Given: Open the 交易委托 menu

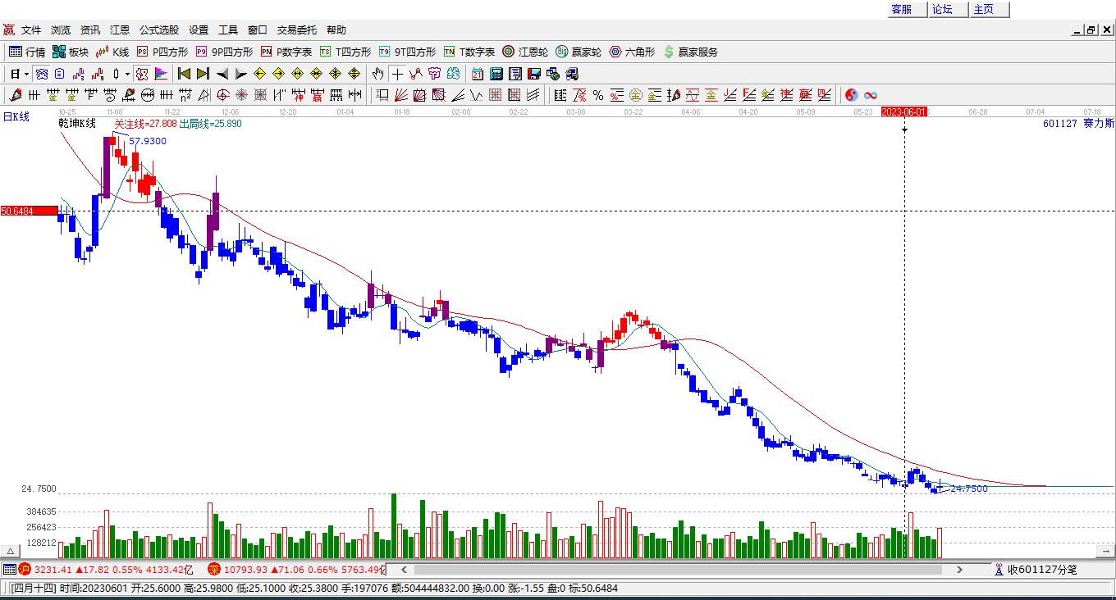Looking at the screenshot, I should pyautogui.click(x=297, y=30).
